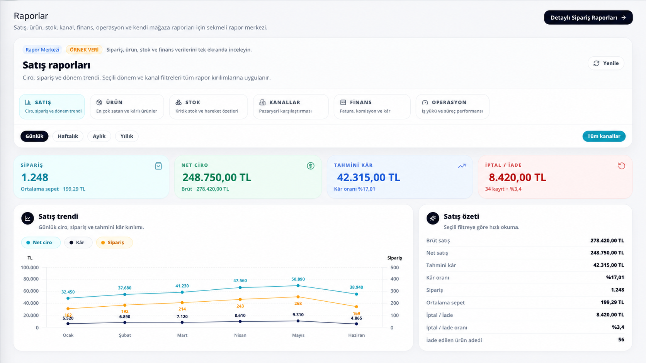Open Detaylı Sipariş Raporları
Image resolution: width=646 pixels, height=363 pixels.
(588, 17)
